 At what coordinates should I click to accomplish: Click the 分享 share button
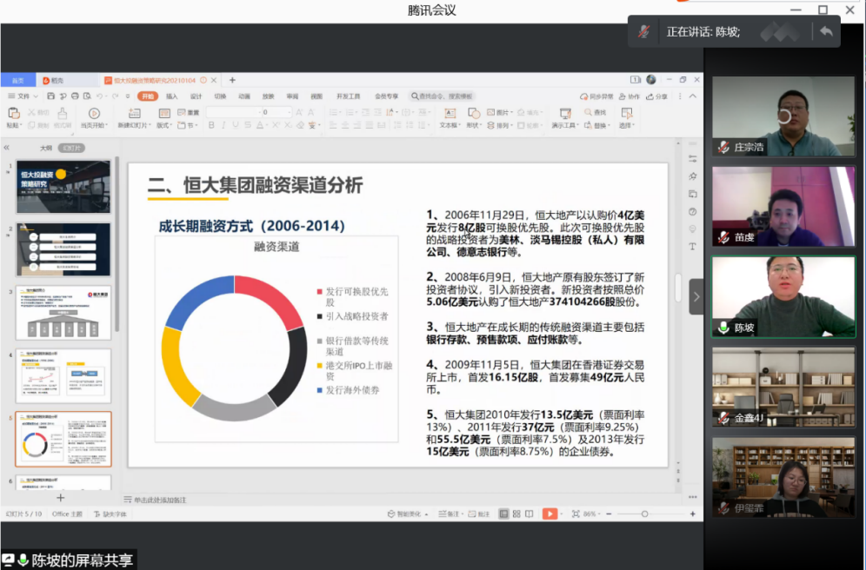[658, 96]
